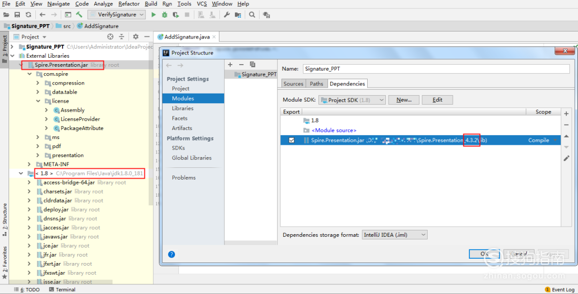Expand the presentation package
Viewport: 578px width, 294px height.
(37, 155)
